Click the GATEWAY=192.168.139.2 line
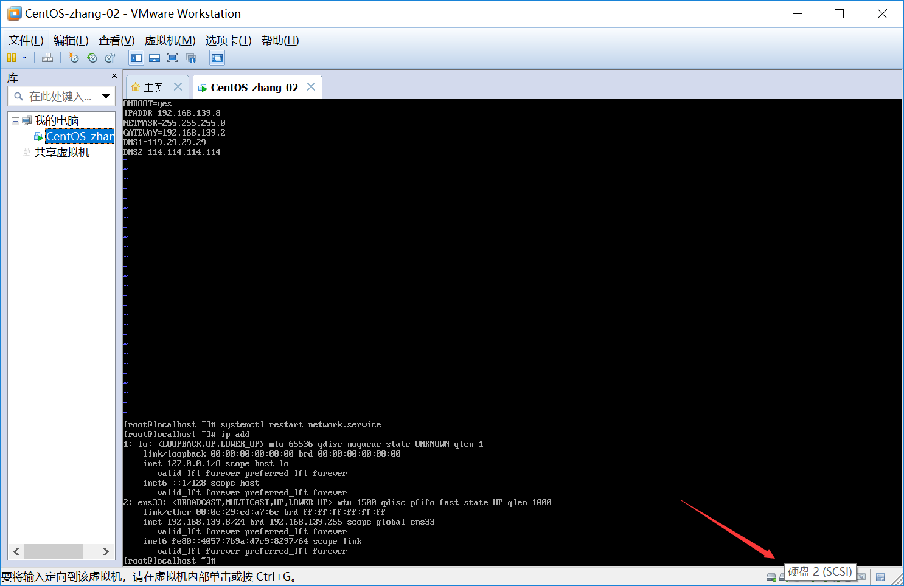Image resolution: width=904 pixels, height=586 pixels. point(175,133)
